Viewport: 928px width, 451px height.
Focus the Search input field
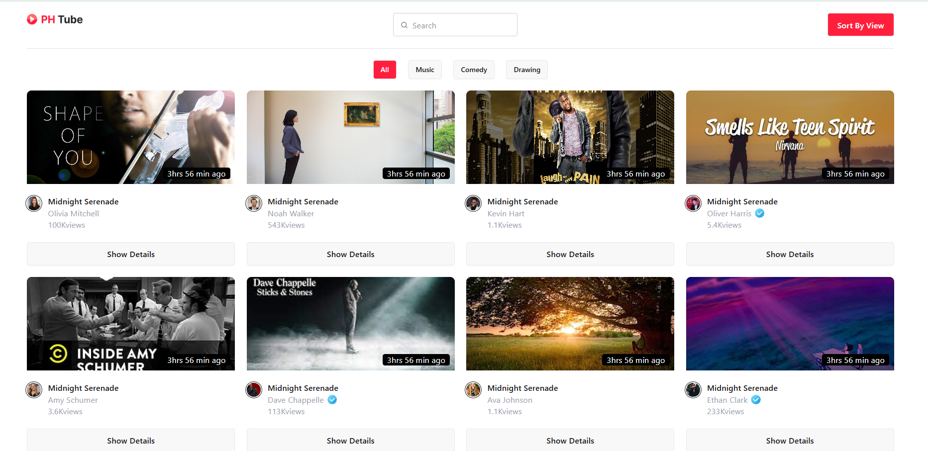tap(455, 25)
